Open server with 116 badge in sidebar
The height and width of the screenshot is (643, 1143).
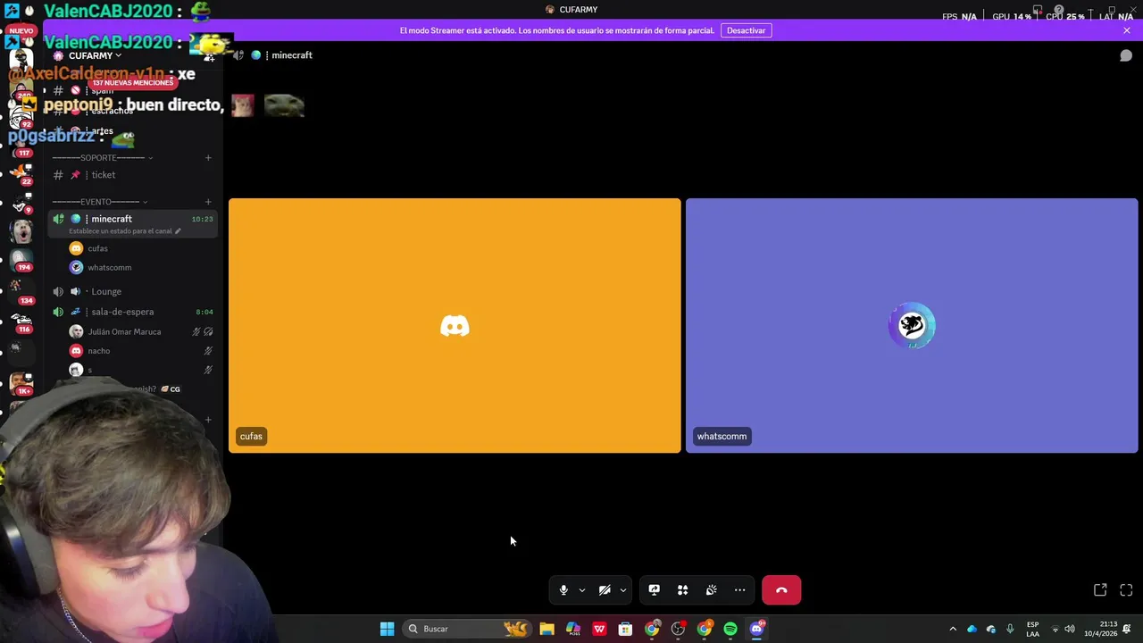(21, 321)
